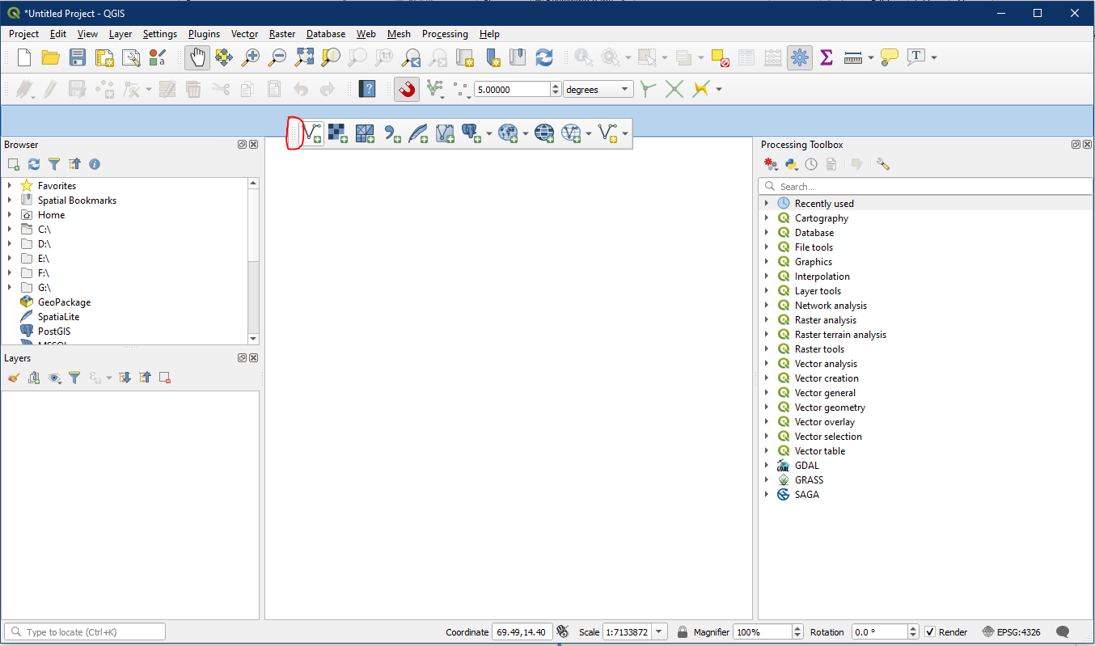
Task: Click the Add PostGIS Layer elephant icon
Action: [x=470, y=133]
